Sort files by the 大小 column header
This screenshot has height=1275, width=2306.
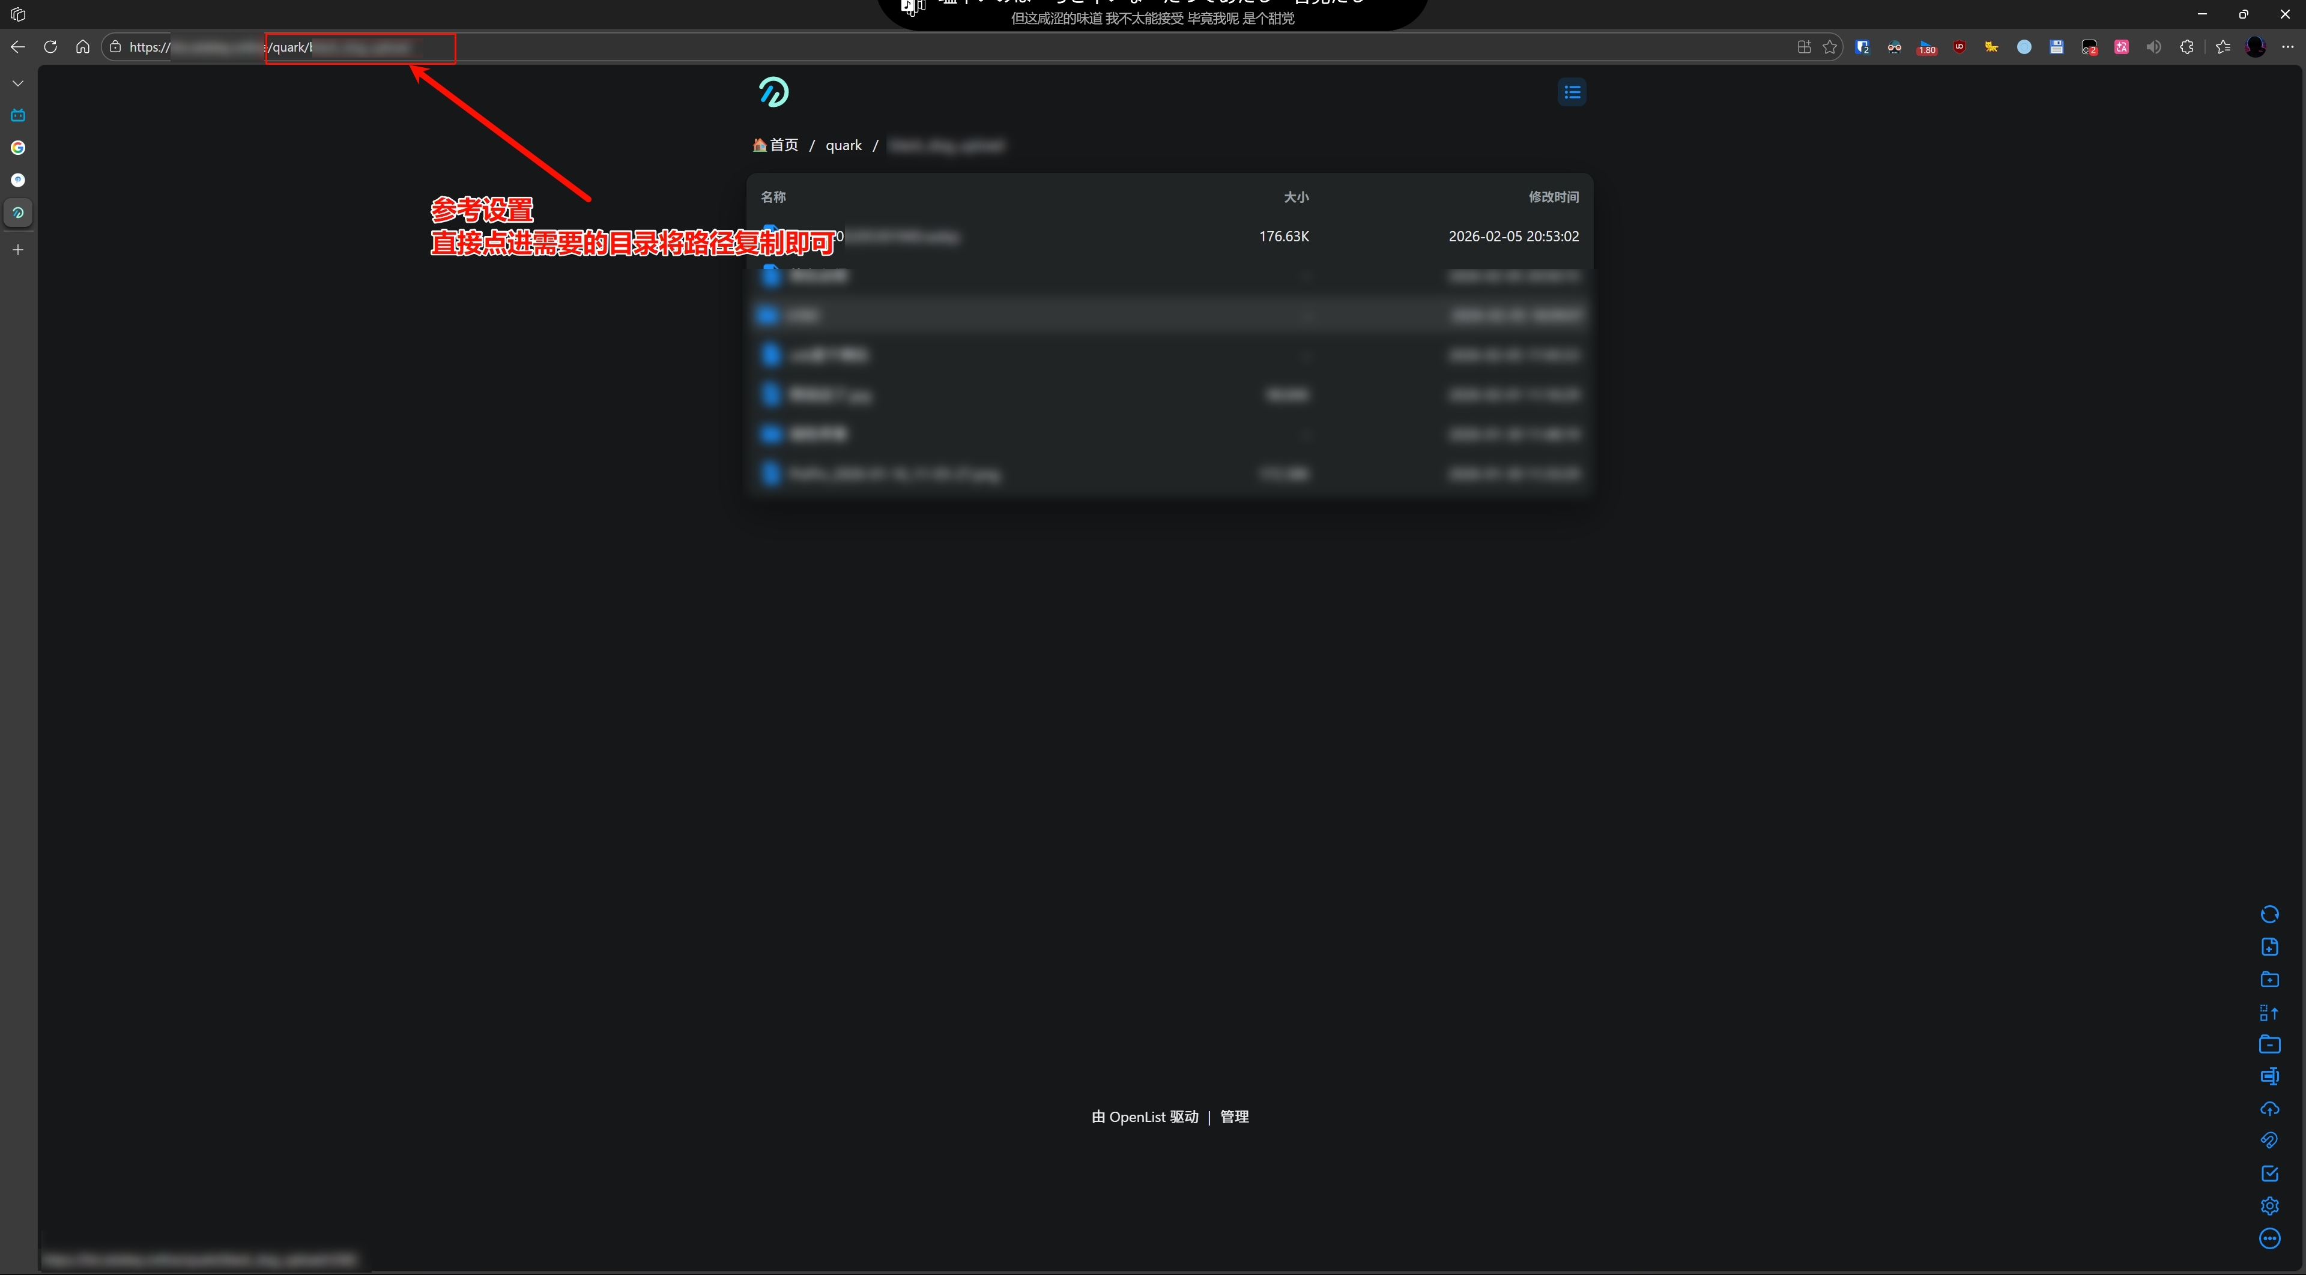click(1295, 197)
